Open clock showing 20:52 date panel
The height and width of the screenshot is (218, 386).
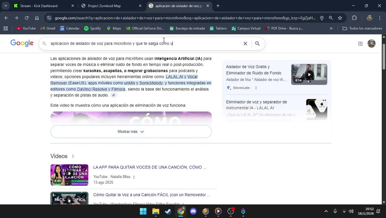(366, 211)
